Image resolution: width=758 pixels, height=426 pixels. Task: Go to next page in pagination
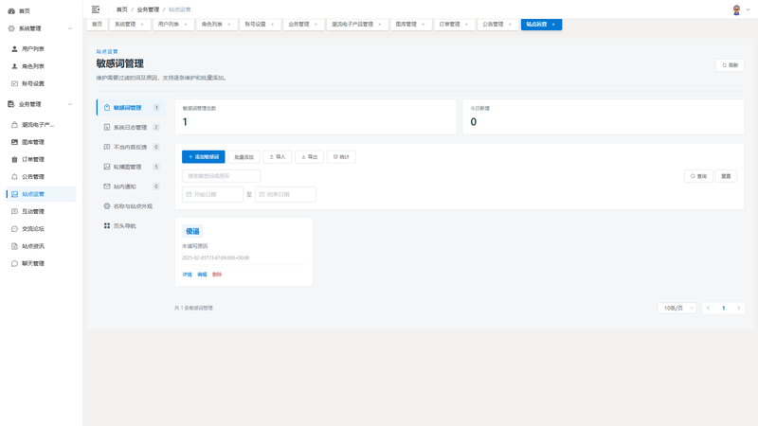pos(739,309)
